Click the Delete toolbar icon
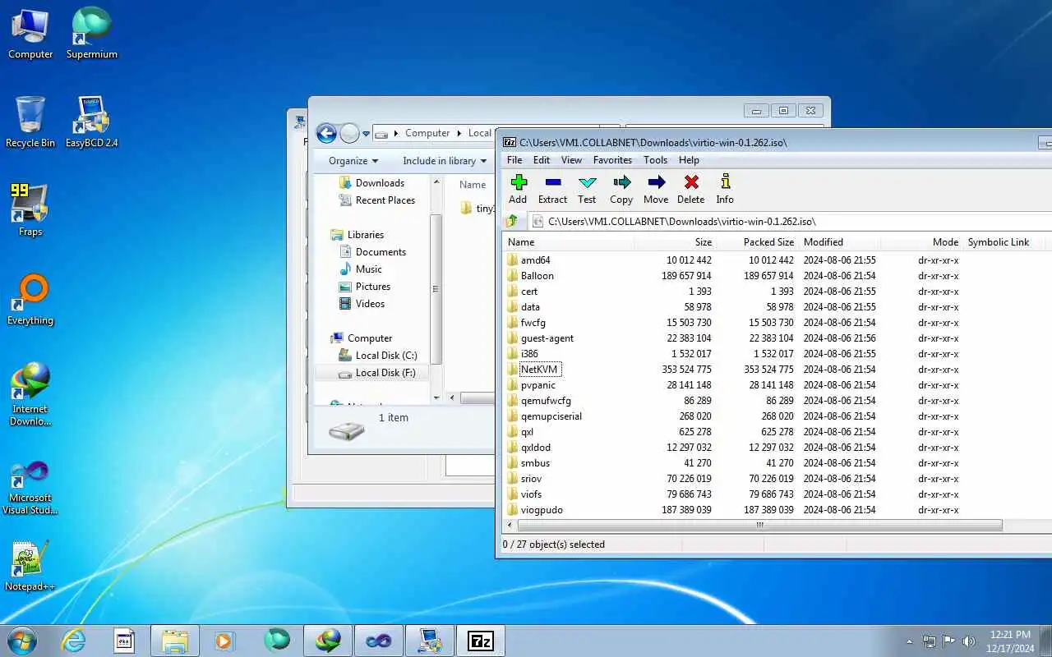The width and height of the screenshot is (1052, 657). coord(690,189)
